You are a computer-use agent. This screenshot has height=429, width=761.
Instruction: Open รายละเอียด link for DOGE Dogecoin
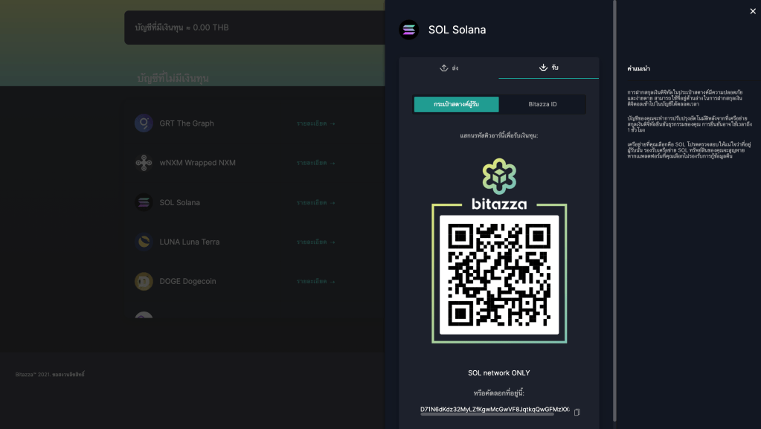point(315,281)
